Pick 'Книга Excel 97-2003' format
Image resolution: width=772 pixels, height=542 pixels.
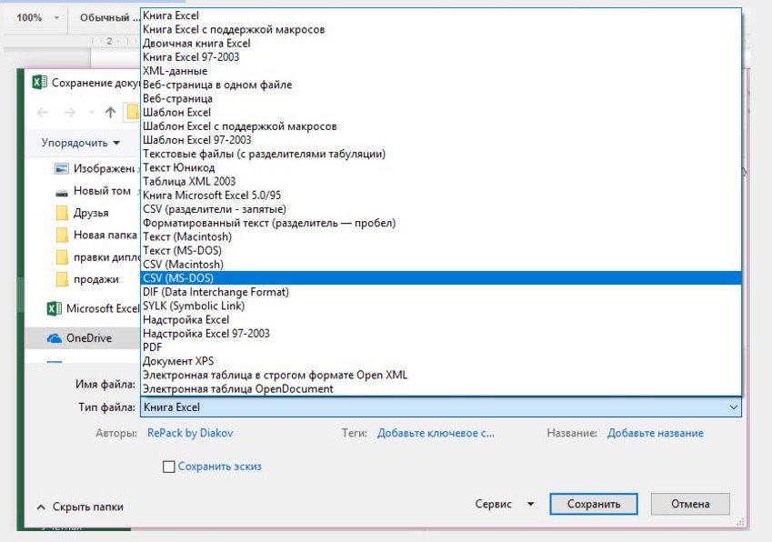point(441,57)
